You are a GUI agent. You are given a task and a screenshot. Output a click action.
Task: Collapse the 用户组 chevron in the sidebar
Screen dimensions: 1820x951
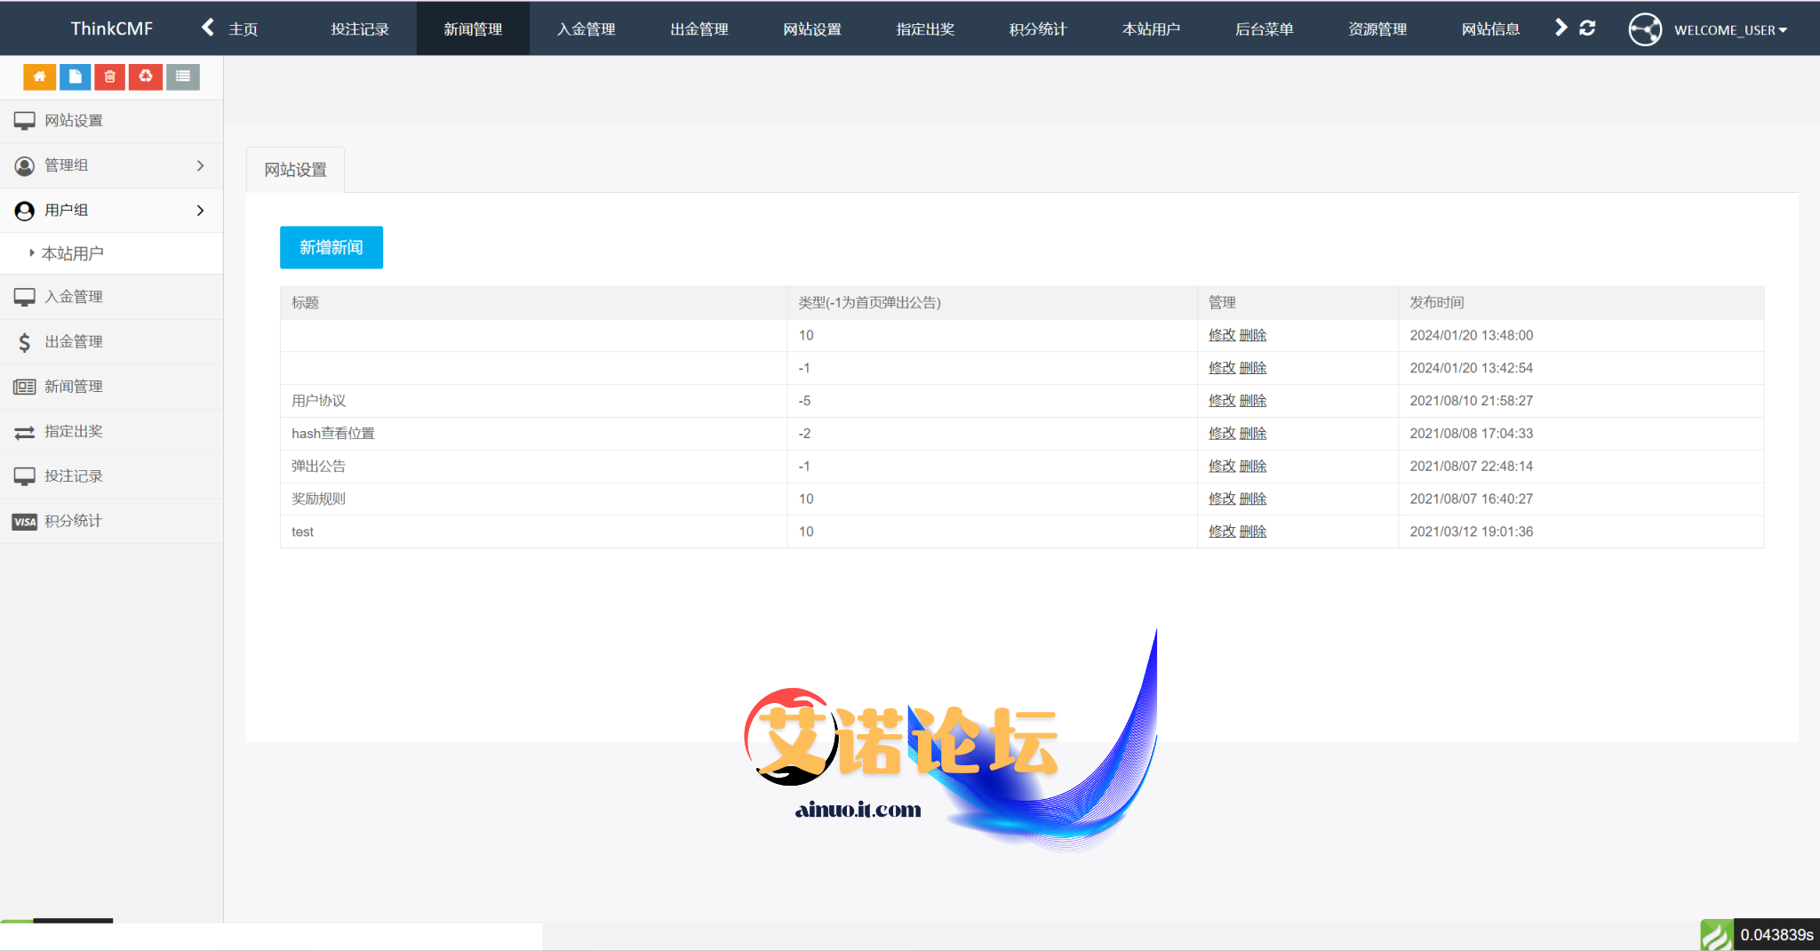point(200,211)
